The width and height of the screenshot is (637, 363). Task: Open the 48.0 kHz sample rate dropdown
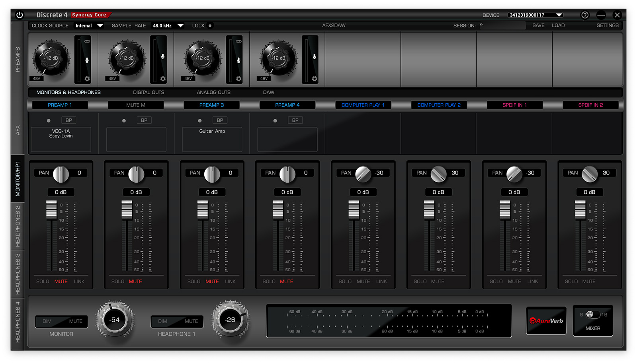(167, 25)
